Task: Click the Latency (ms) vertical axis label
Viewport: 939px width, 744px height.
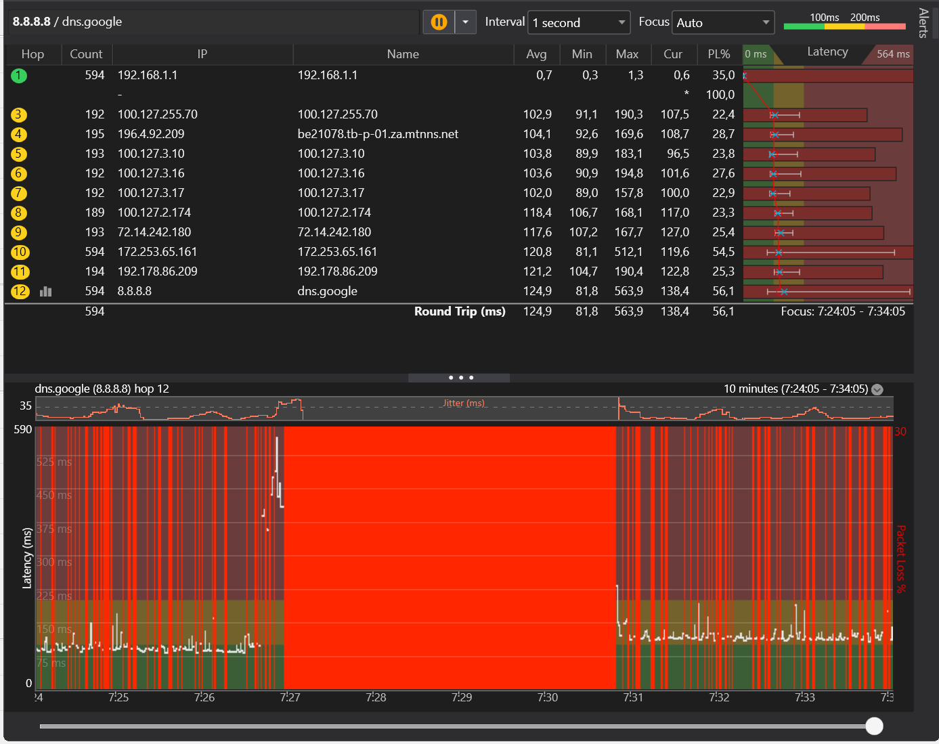Action: click(27, 559)
